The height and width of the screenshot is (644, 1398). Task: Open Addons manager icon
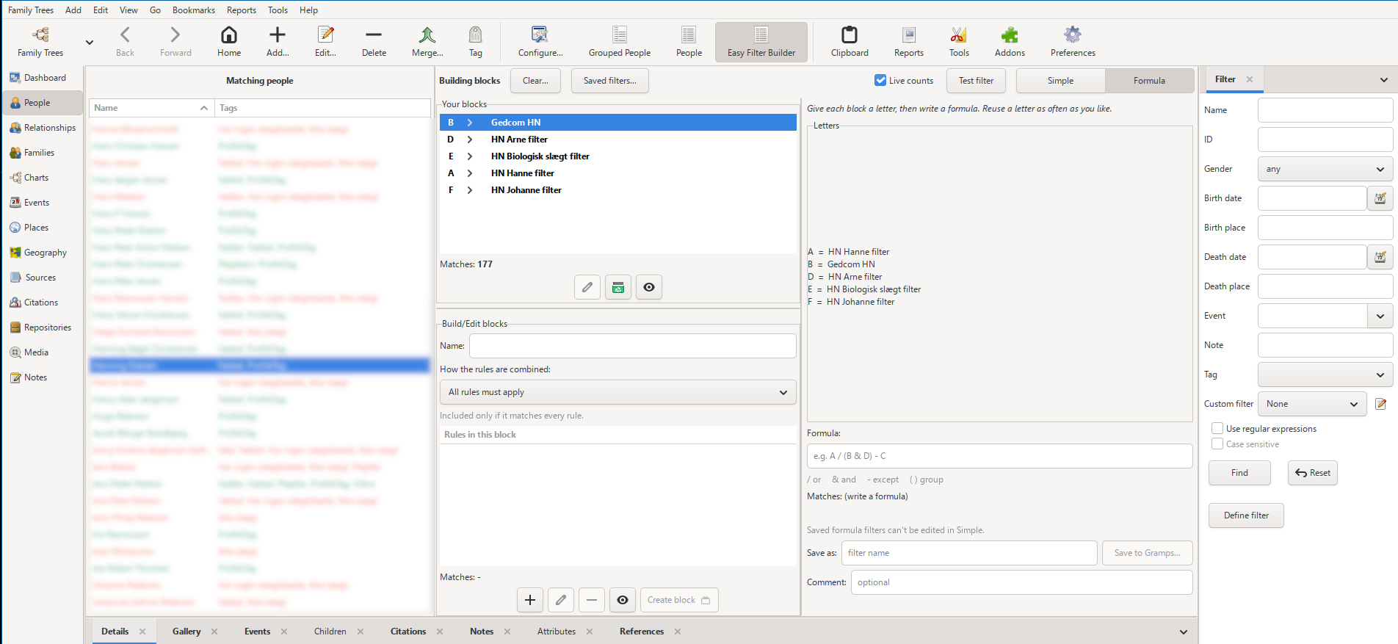pos(1010,42)
